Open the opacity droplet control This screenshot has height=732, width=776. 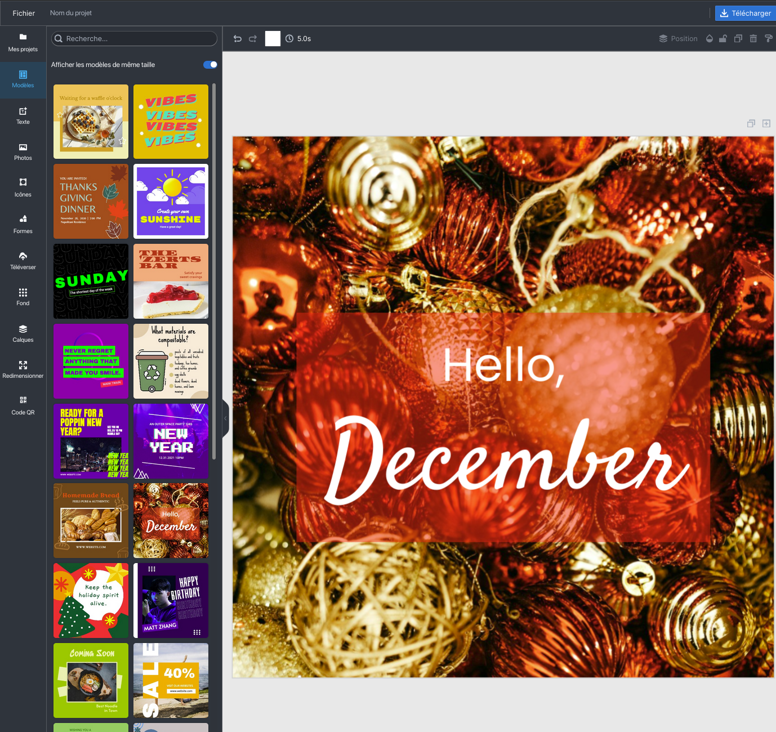[x=710, y=39]
